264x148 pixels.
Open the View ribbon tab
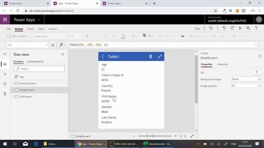[41, 29]
